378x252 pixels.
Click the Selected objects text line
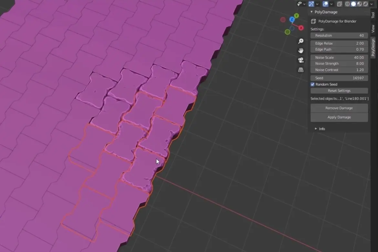(340, 98)
